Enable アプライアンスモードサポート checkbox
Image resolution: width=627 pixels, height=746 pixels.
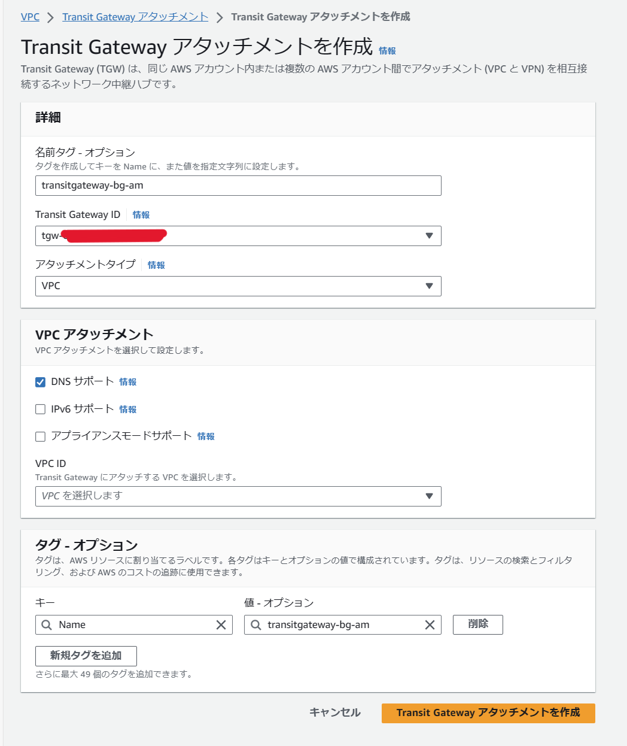click(41, 436)
